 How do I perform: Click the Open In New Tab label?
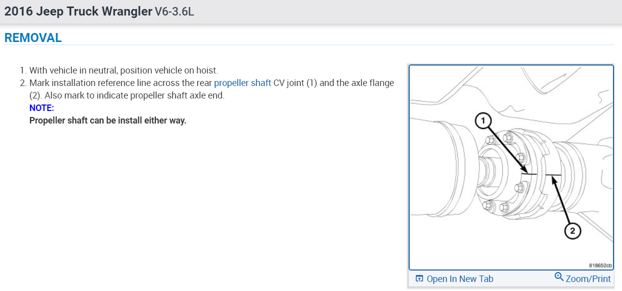[x=460, y=279]
